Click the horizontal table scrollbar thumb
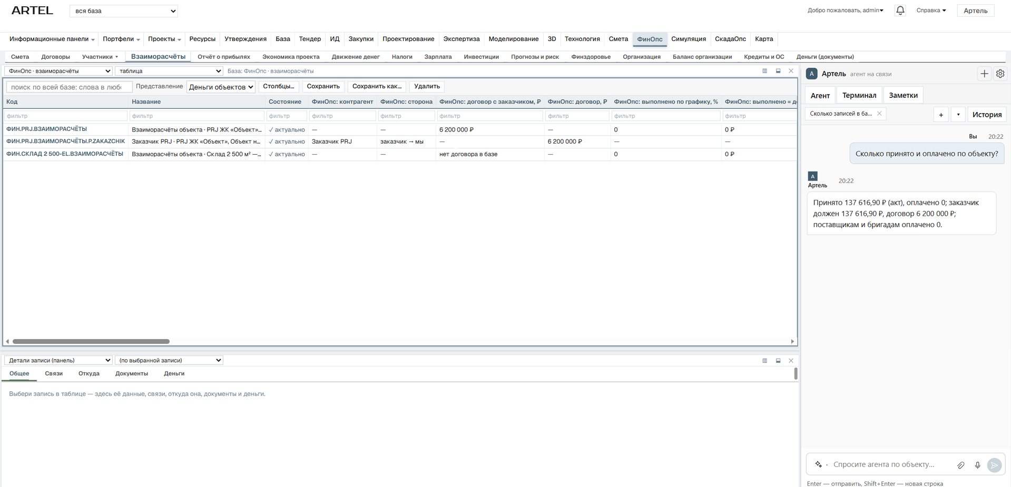The height and width of the screenshot is (487, 1011). (91, 341)
